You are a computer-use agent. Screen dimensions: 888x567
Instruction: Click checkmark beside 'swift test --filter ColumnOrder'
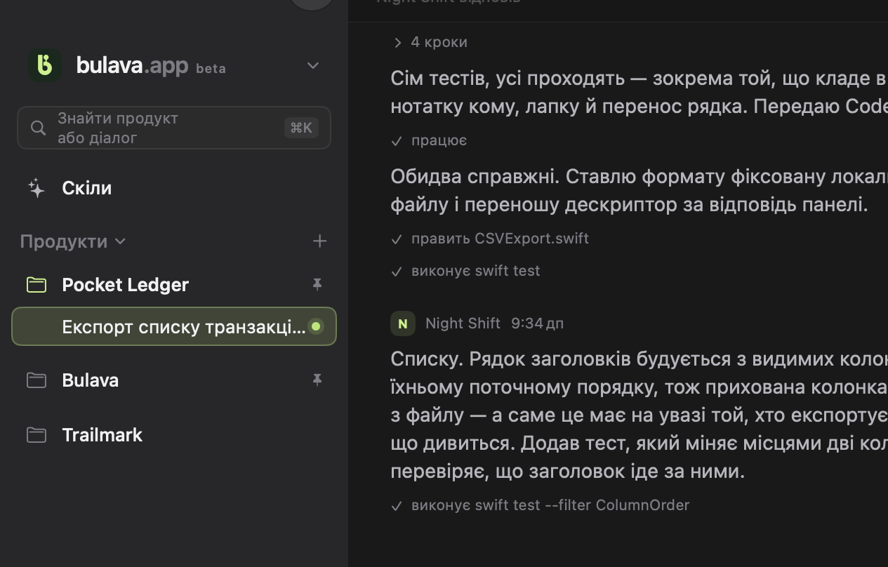click(397, 506)
